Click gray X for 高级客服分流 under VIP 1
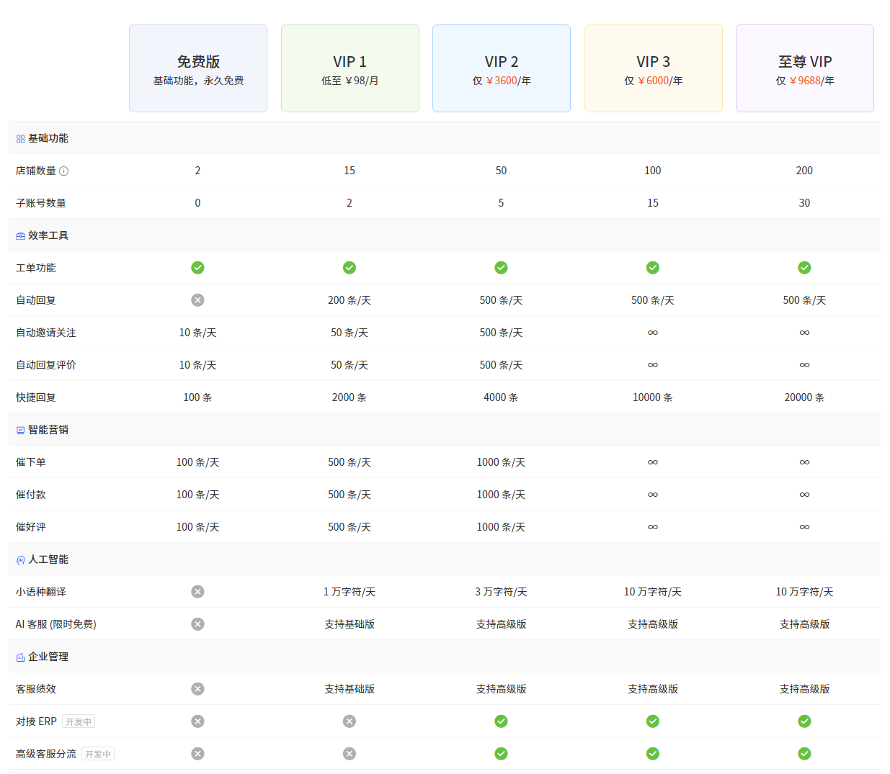The image size is (890, 774). [x=350, y=754]
